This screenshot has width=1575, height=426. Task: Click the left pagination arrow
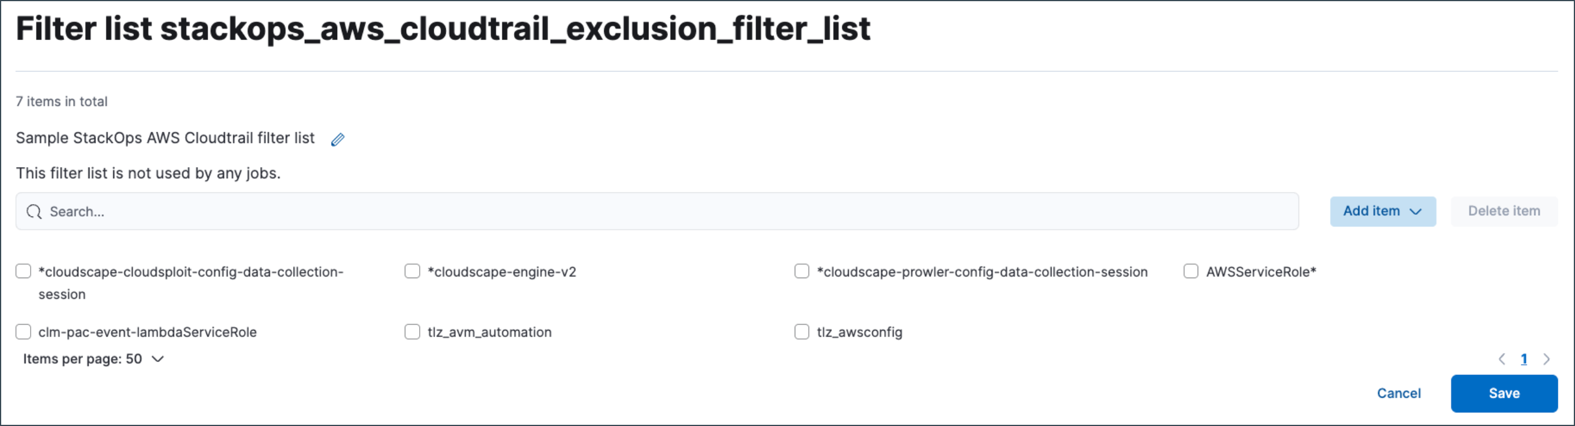pyautogui.click(x=1502, y=359)
